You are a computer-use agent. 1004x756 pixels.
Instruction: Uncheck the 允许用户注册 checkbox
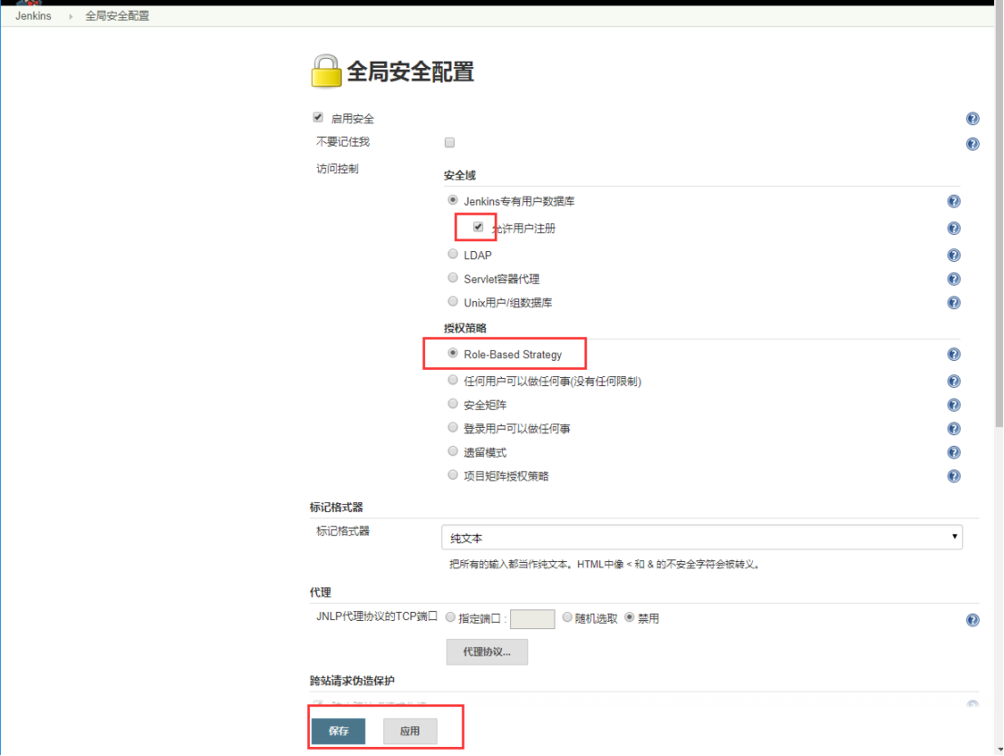click(x=478, y=227)
